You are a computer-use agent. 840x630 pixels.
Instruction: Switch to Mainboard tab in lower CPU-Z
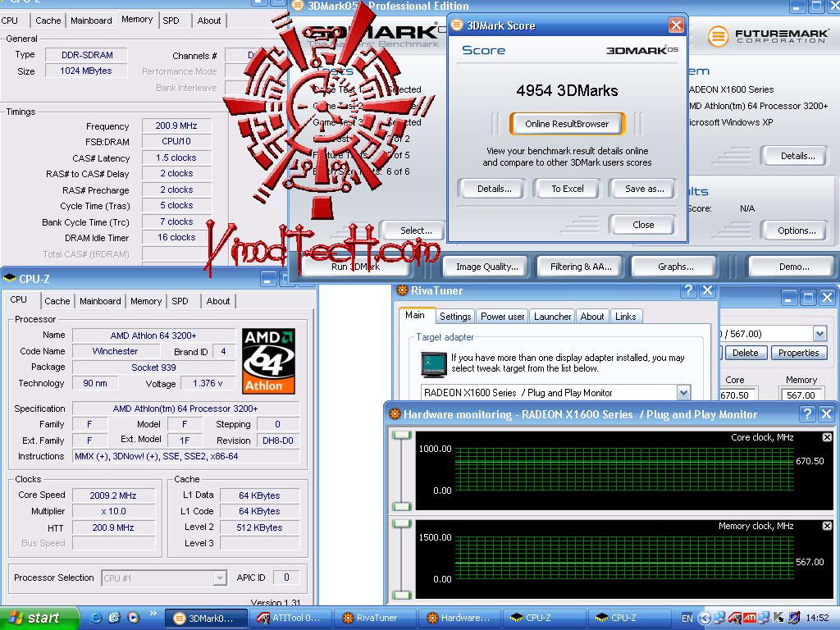[100, 301]
